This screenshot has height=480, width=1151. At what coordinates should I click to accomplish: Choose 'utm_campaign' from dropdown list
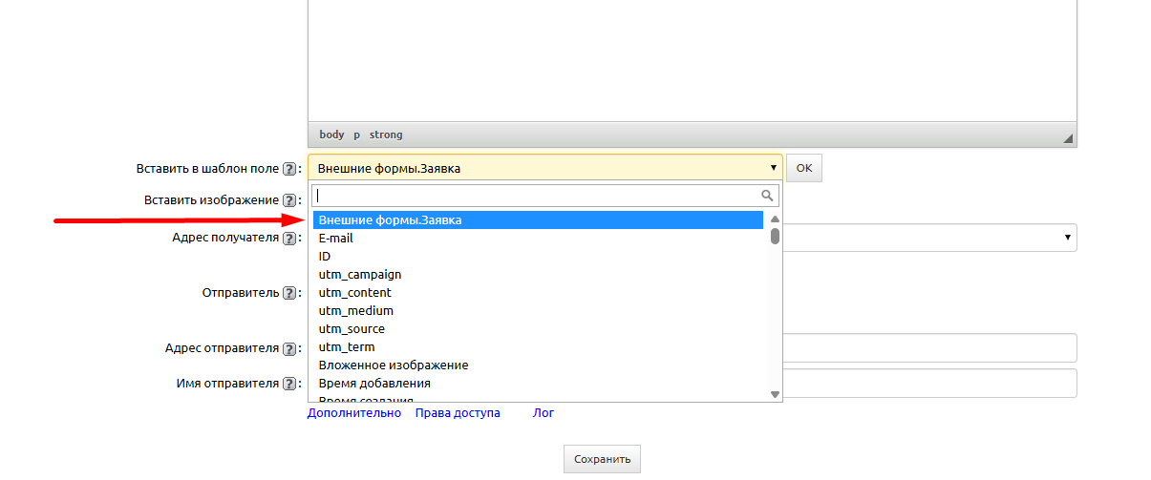pos(538,274)
